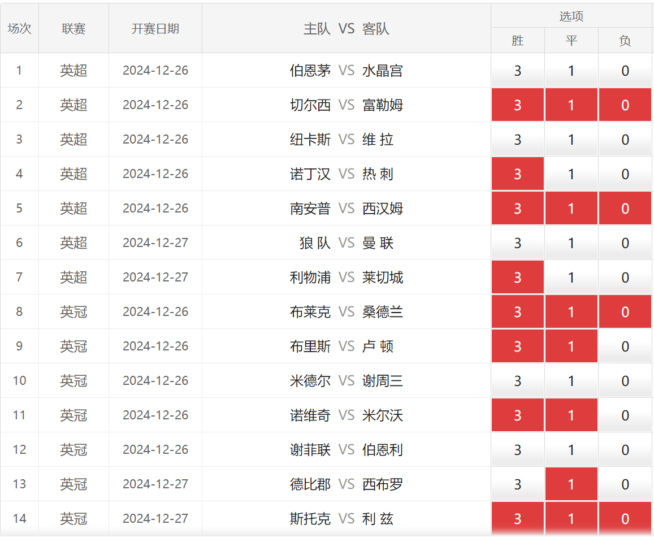
Task: Deselect loss (0) for 南安普 vs 西汉姆
Action: pyautogui.click(x=625, y=208)
